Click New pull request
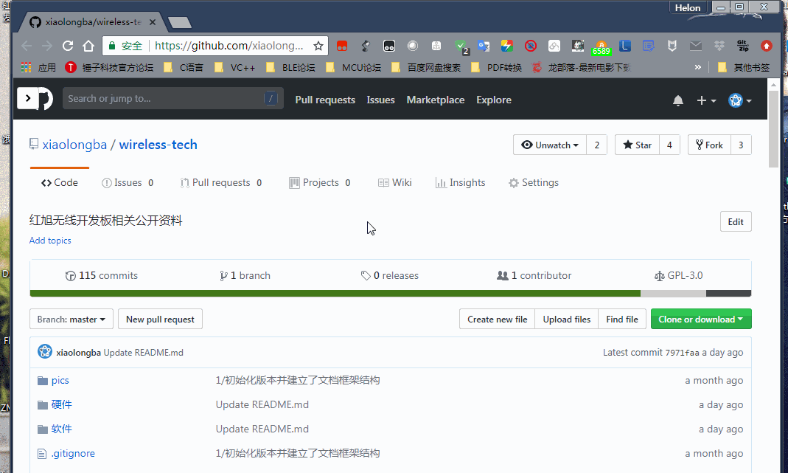 coord(160,319)
